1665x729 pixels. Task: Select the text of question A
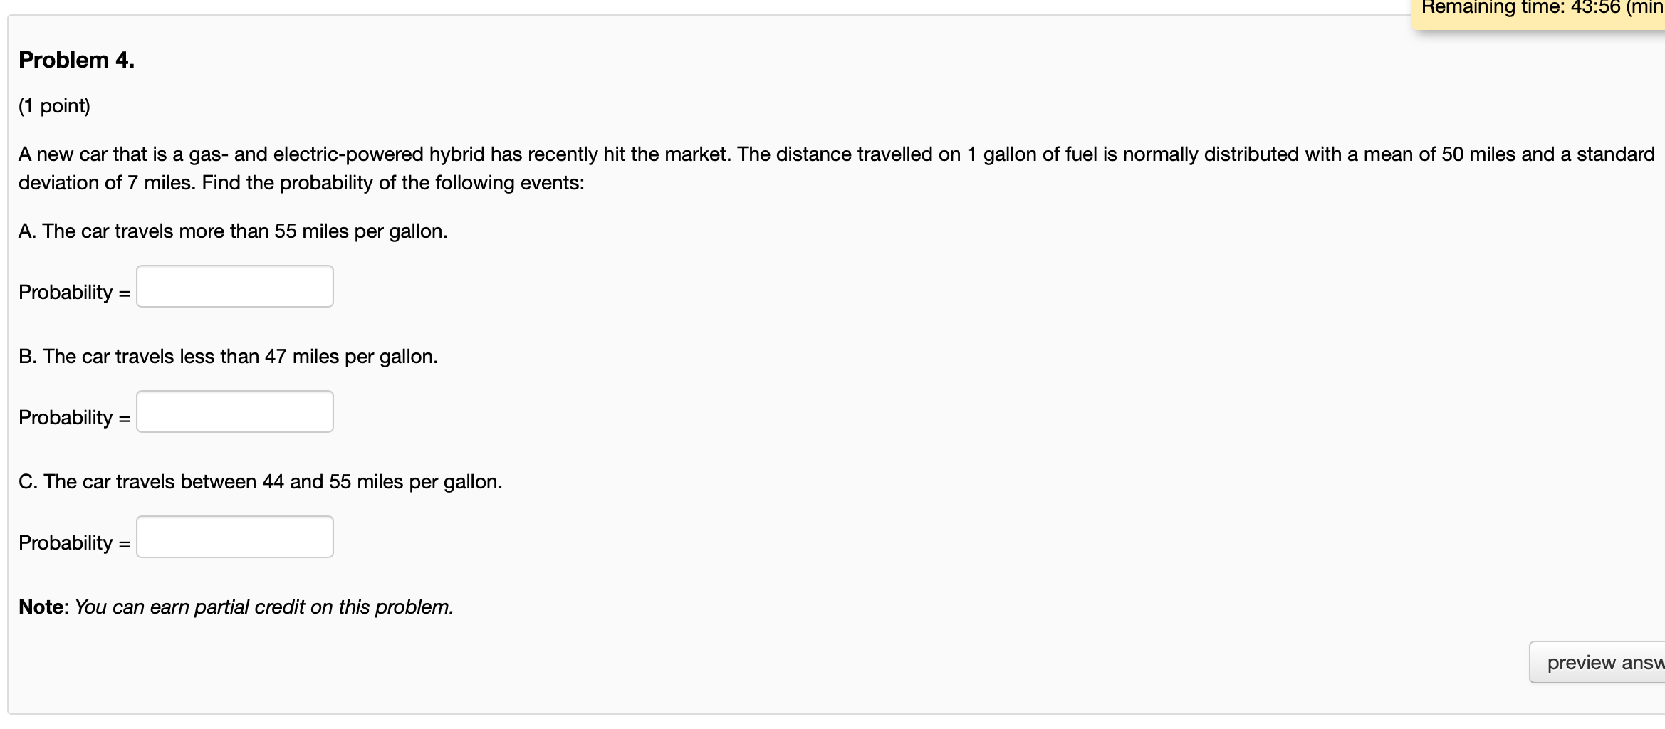click(233, 231)
